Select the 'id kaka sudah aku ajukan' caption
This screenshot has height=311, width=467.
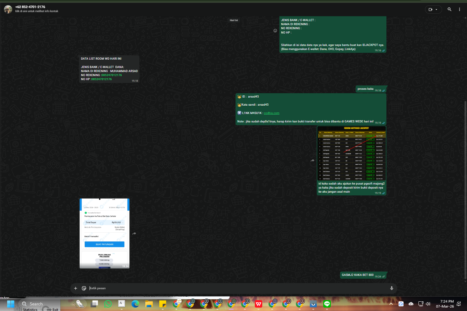click(x=352, y=188)
